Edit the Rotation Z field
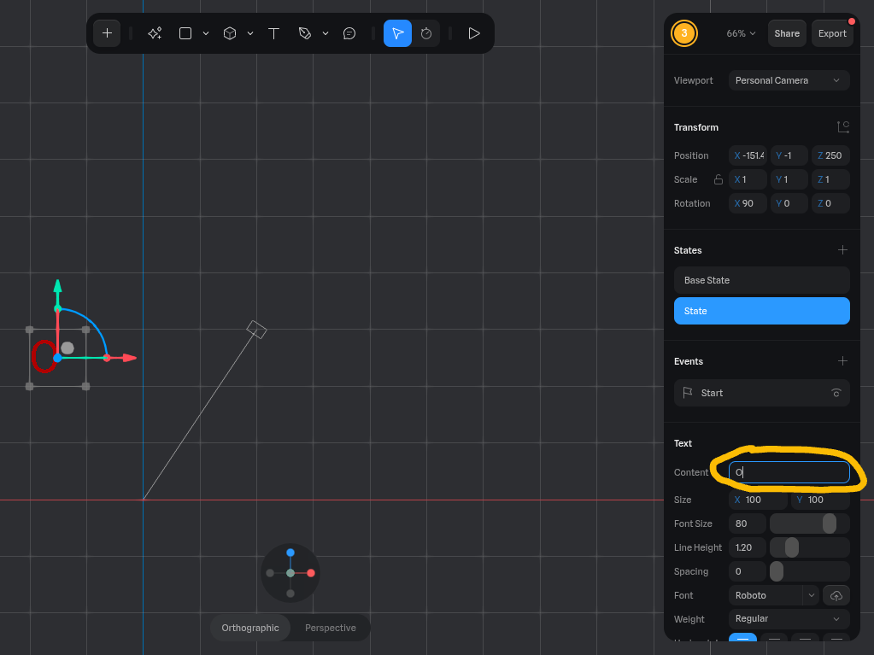 pyautogui.click(x=830, y=203)
